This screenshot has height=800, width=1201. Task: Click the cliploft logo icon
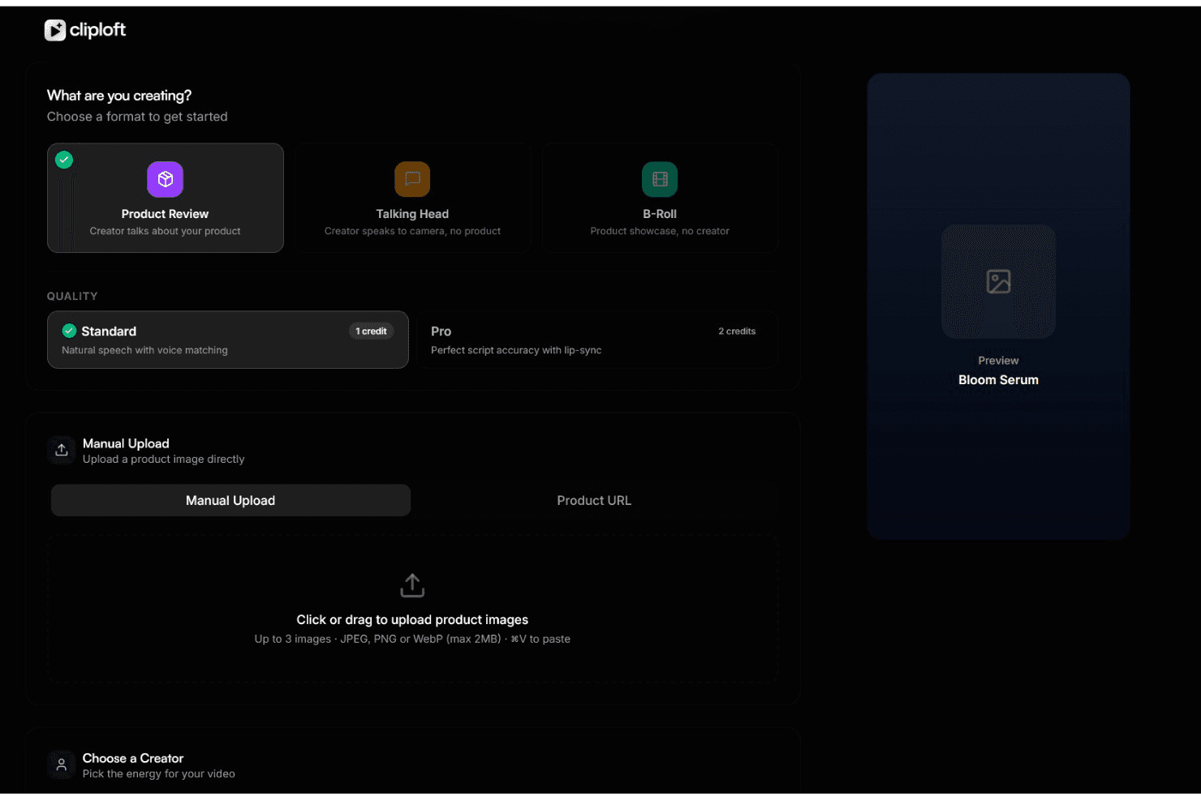(x=55, y=30)
